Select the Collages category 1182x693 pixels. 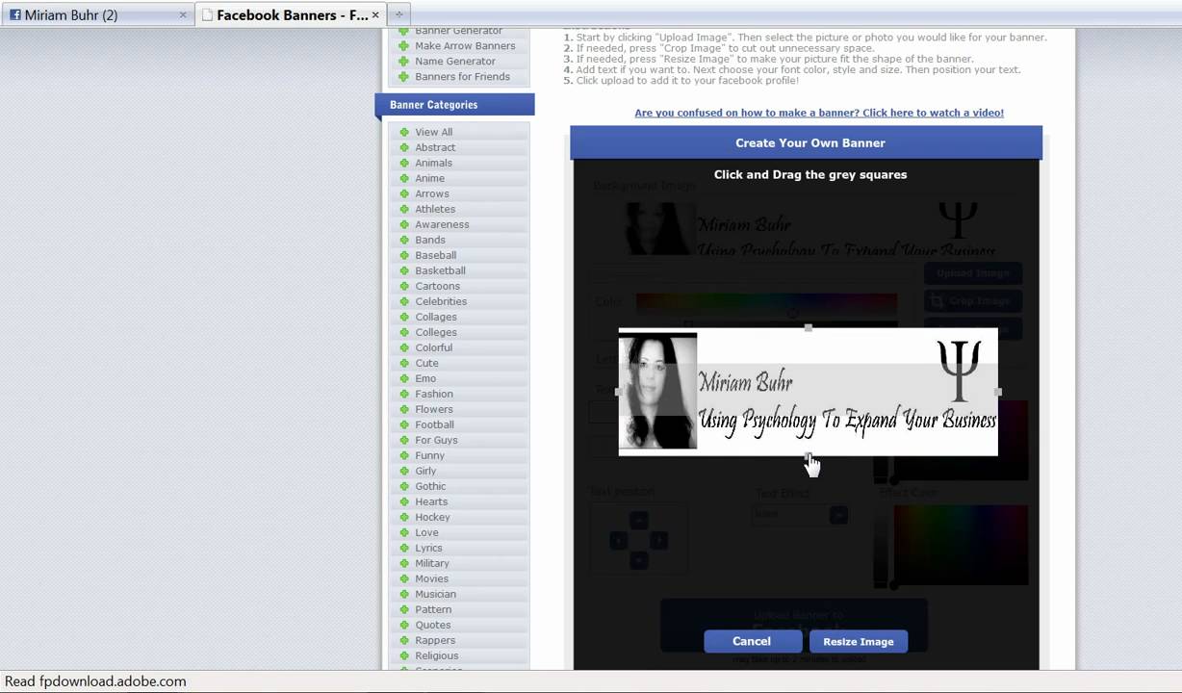pos(436,317)
